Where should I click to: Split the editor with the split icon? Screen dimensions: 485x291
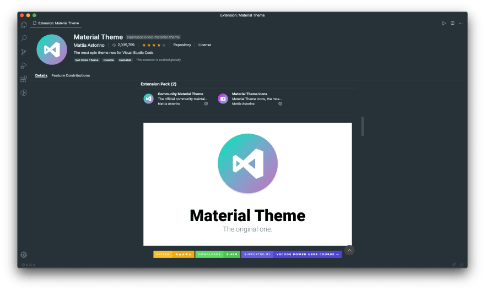point(452,23)
